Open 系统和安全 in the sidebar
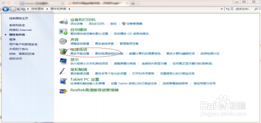Image resolution: width=261 pixels, height=123 pixels. (x=17, y=25)
